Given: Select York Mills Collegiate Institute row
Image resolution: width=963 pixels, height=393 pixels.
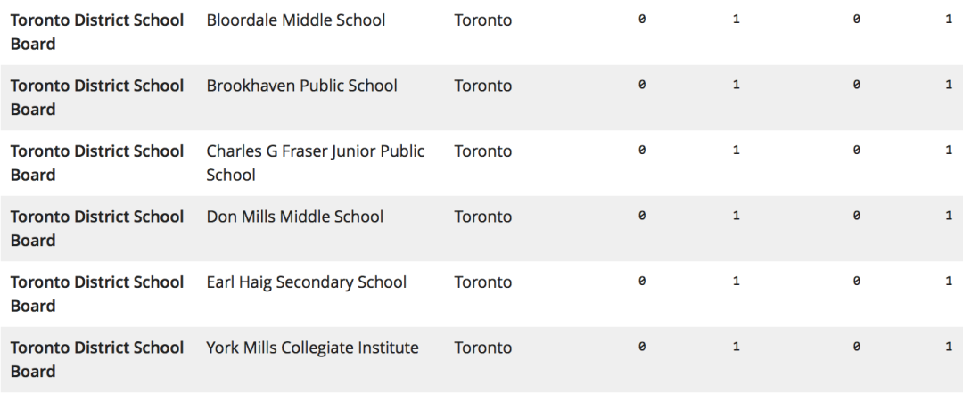Looking at the screenshot, I should (x=481, y=360).
